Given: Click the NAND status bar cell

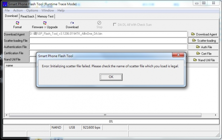Looking at the screenshot, I should [56, 127].
